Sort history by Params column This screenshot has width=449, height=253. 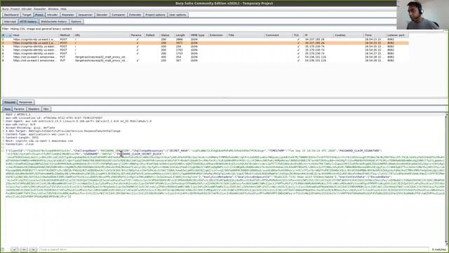point(138,35)
